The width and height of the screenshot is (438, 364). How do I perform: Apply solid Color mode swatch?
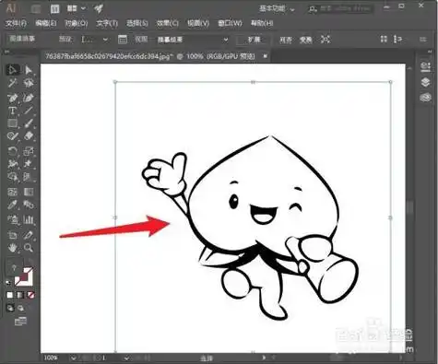10,295
